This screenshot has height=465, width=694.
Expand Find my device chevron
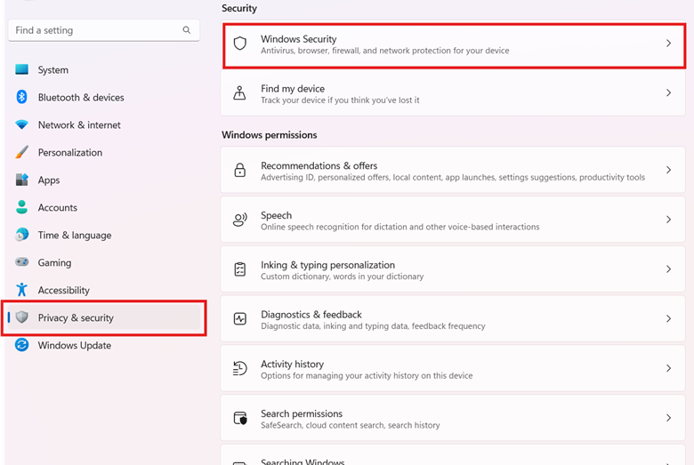point(668,92)
